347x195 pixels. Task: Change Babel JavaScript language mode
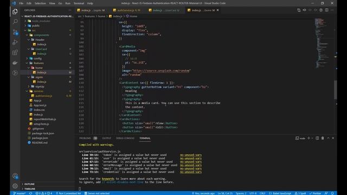(x=280, y=193)
